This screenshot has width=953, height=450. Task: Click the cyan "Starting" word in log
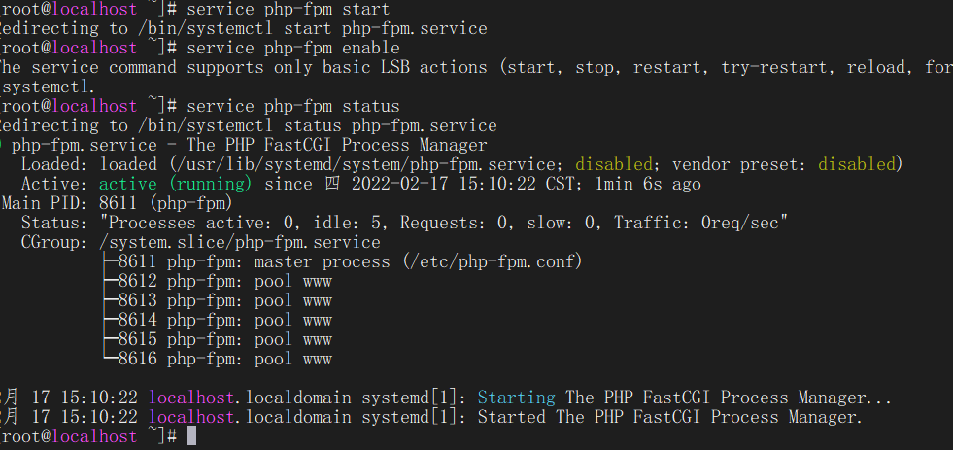[x=516, y=398]
